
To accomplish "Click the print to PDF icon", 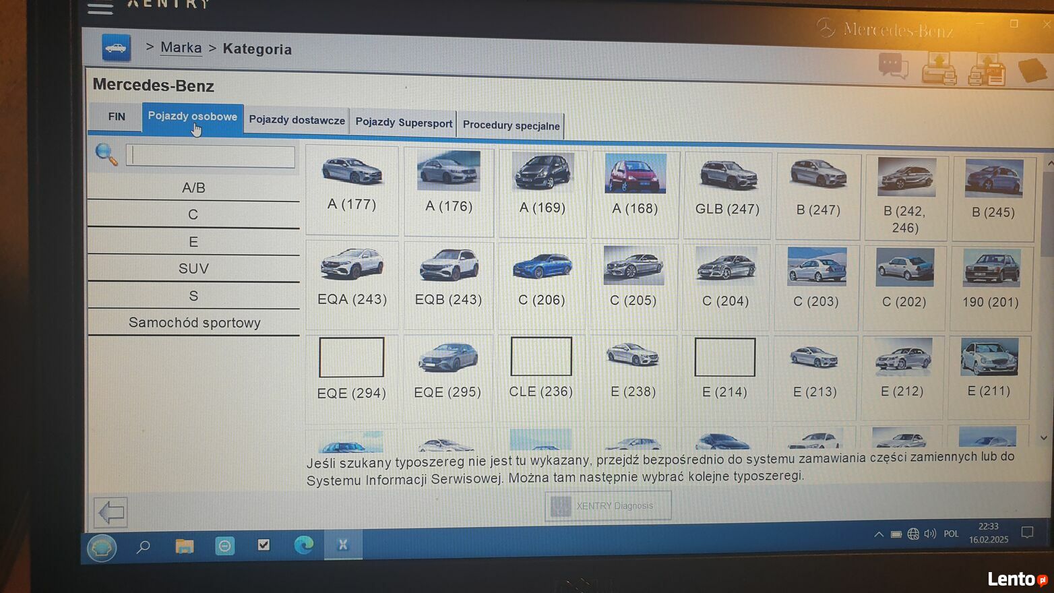I will coord(987,70).
